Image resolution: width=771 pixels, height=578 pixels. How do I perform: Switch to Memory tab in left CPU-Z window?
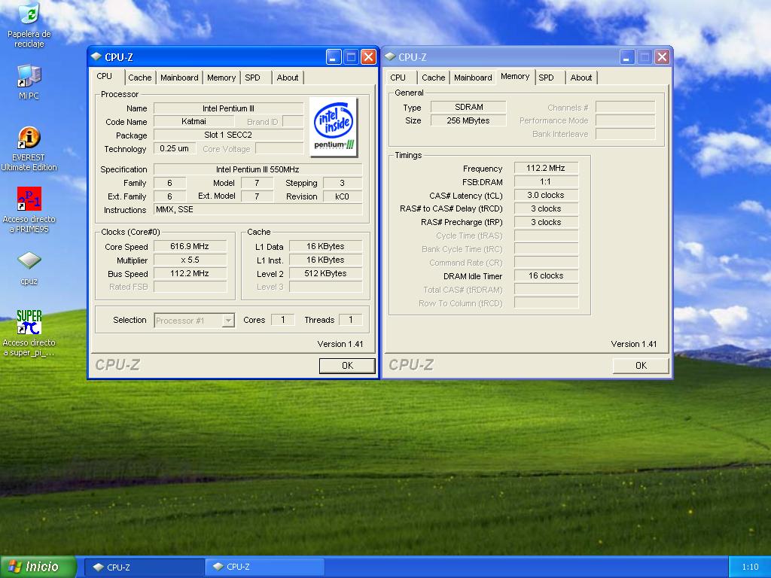[x=221, y=78]
